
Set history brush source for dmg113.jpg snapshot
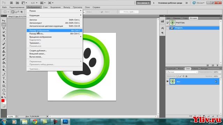pos(168,23)
